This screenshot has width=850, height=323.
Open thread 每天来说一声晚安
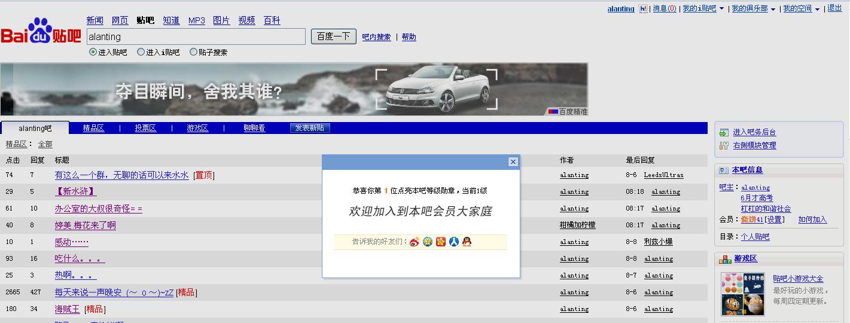click(114, 292)
